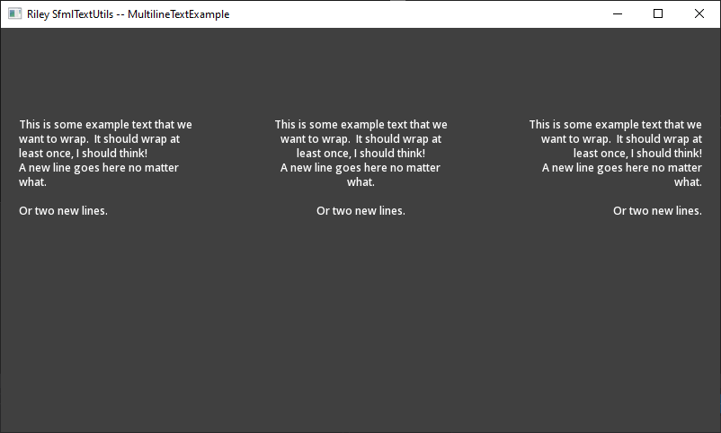
Task: Click the word "what." in centered block
Action: point(360,182)
